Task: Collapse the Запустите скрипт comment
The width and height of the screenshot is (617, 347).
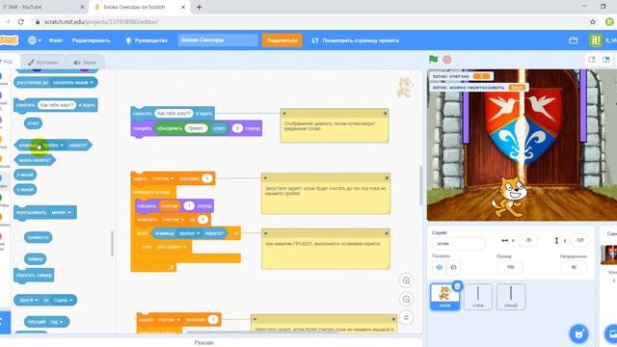Action: tap(266, 178)
